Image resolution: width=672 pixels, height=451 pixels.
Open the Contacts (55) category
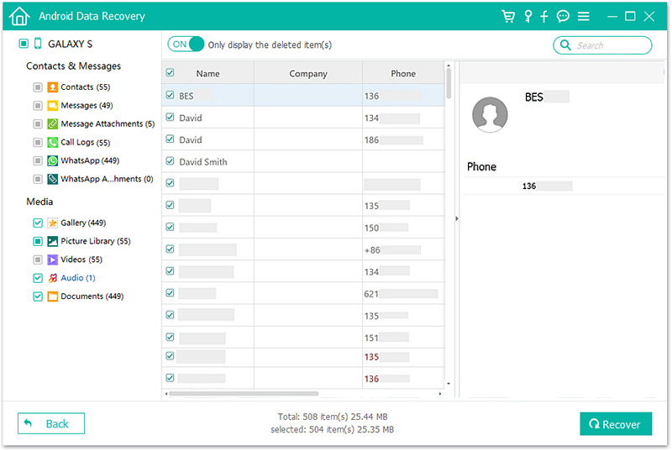click(86, 87)
